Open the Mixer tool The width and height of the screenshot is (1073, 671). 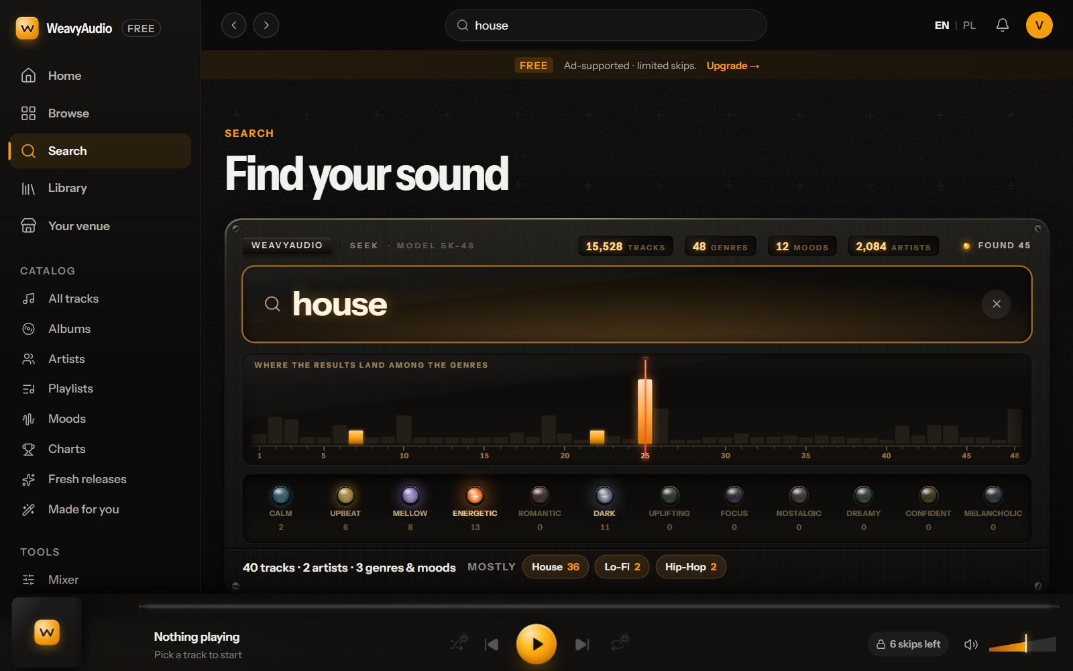(x=100, y=580)
